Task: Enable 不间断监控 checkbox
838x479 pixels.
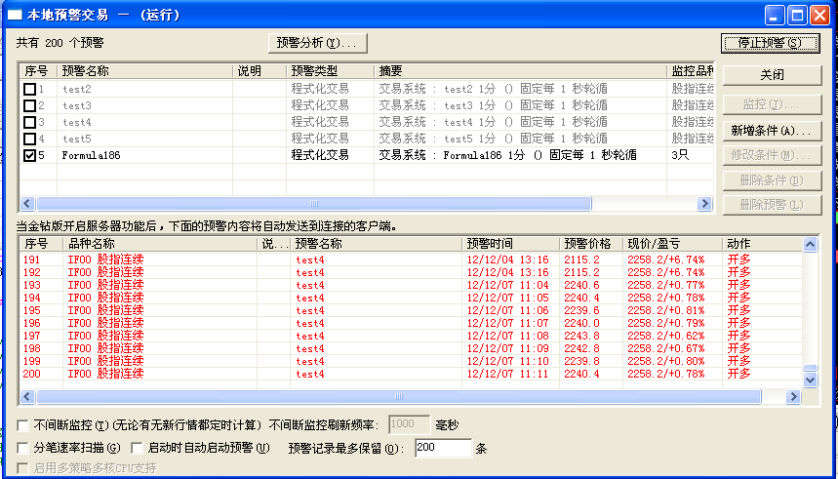Action: (x=23, y=424)
